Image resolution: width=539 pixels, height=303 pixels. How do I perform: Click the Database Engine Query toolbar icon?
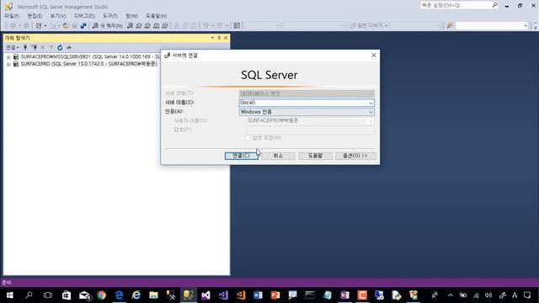coord(131,26)
